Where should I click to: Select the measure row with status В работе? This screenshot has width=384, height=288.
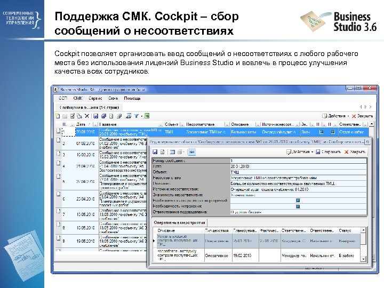pos(257,255)
